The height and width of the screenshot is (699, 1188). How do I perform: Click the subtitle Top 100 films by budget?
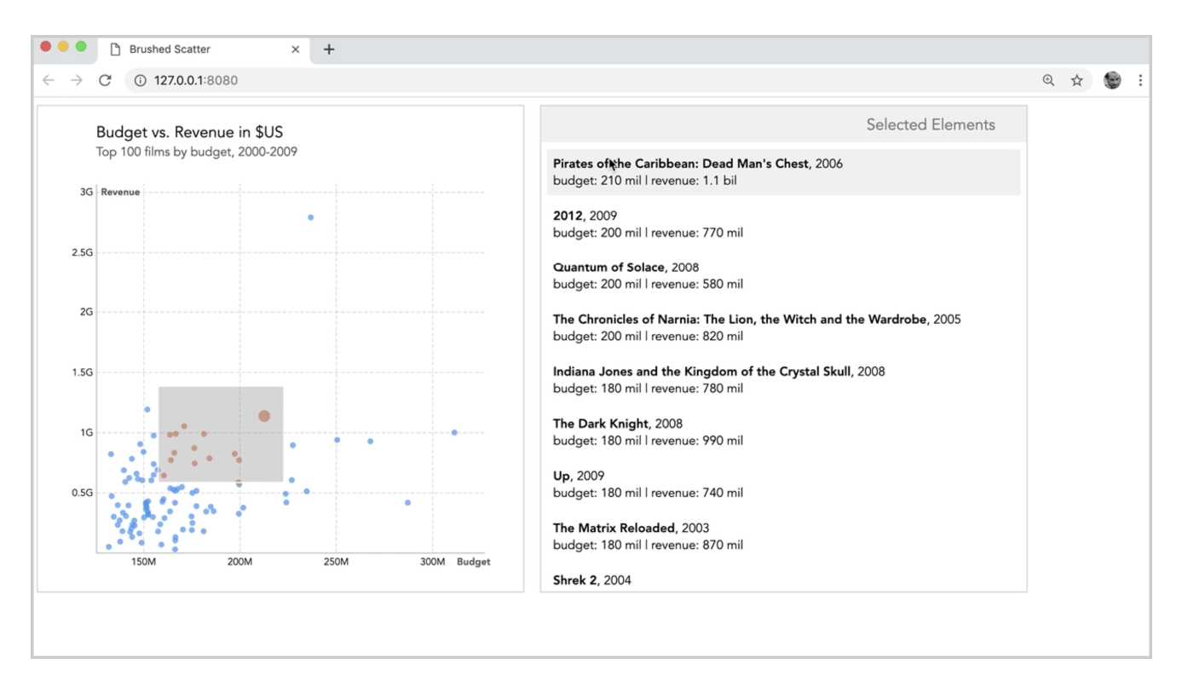(197, 152)
